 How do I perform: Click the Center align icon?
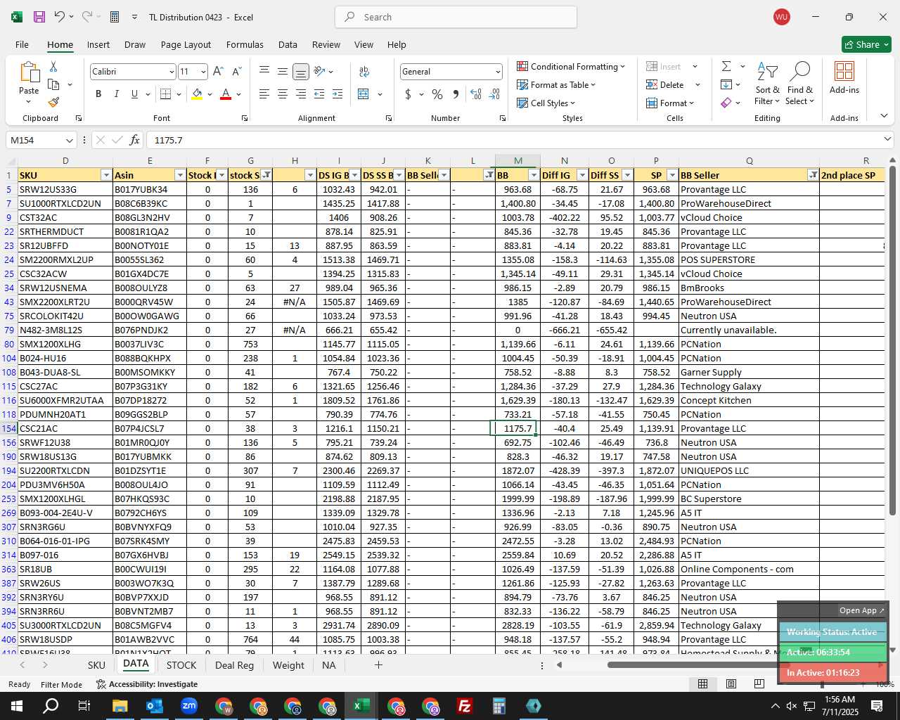click(282, 94)
